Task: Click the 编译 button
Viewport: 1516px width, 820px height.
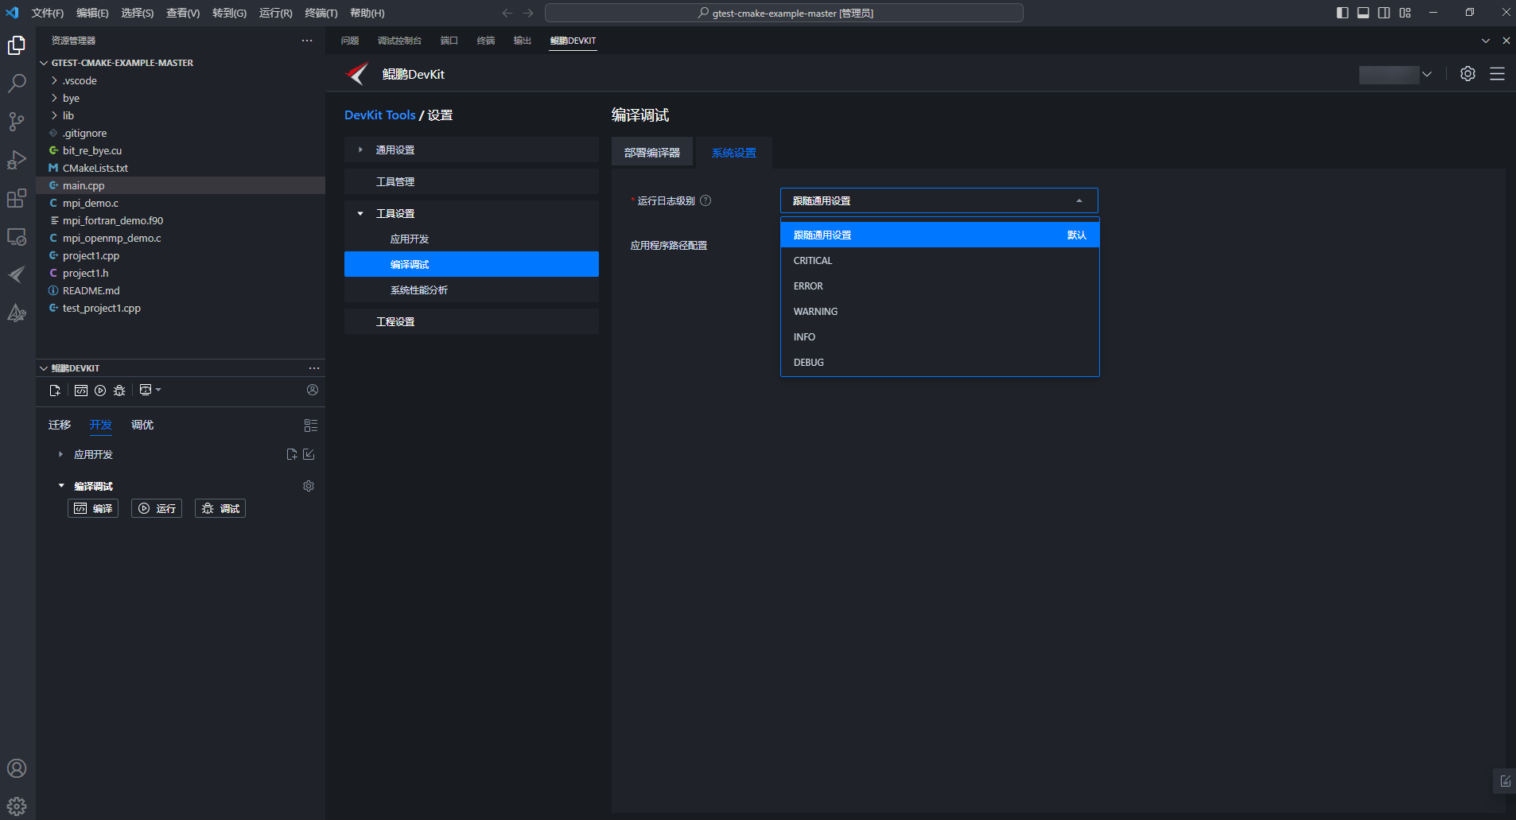Action: click(93, 508)
